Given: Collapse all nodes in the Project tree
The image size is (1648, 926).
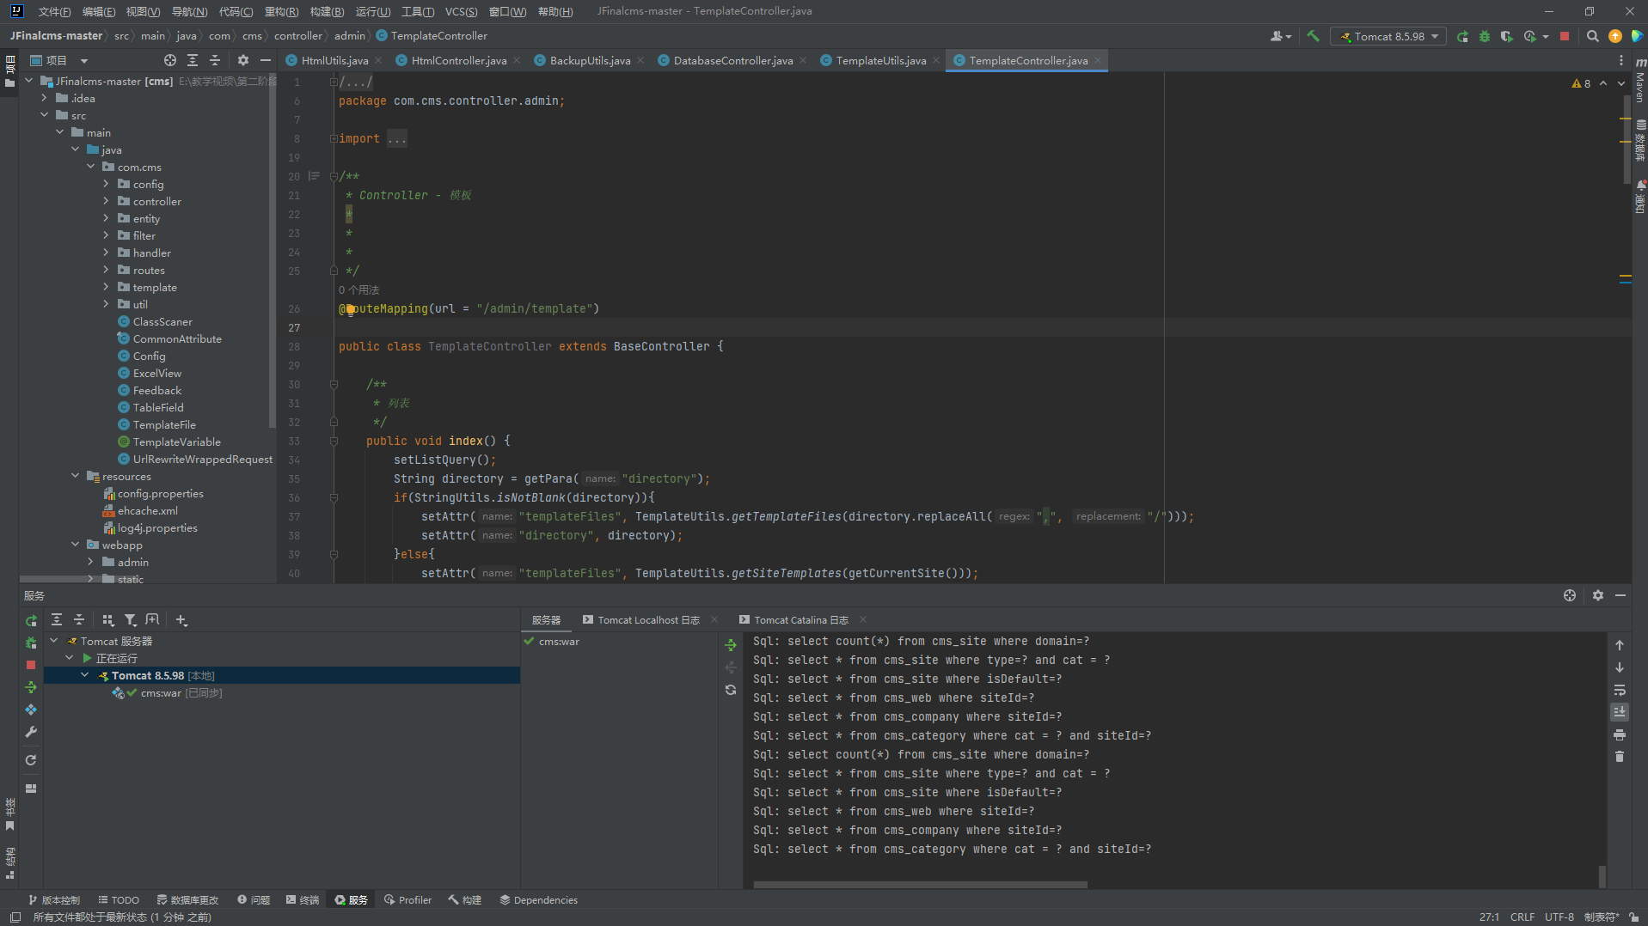Looking at the screenshot, I should pos(215,60).
